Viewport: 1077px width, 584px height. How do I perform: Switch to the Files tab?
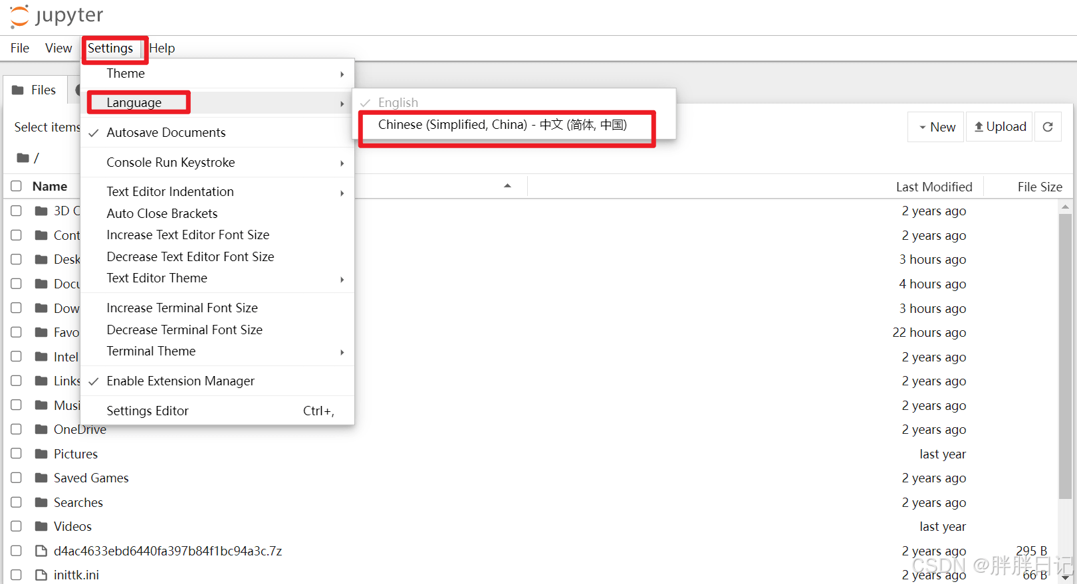tap(35, 90)
